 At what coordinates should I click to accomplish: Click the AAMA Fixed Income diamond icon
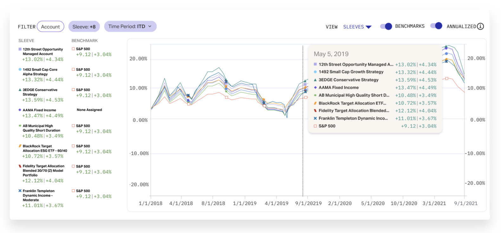coord(20,110)
